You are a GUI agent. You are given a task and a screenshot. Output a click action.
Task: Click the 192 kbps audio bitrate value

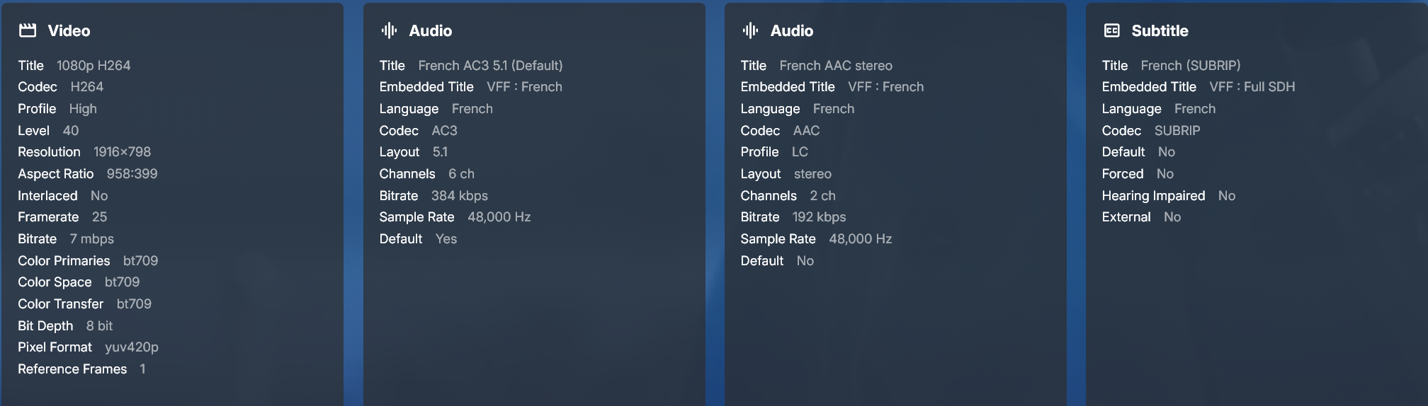click(x=819, y=217)
